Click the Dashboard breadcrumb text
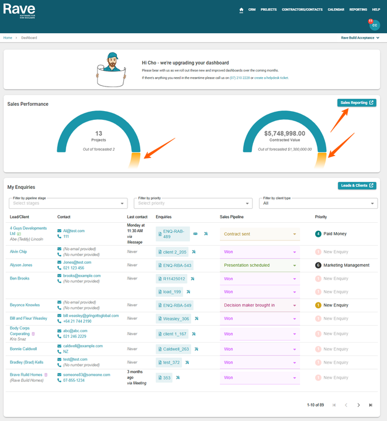The image size is (387, 421). 29,38
